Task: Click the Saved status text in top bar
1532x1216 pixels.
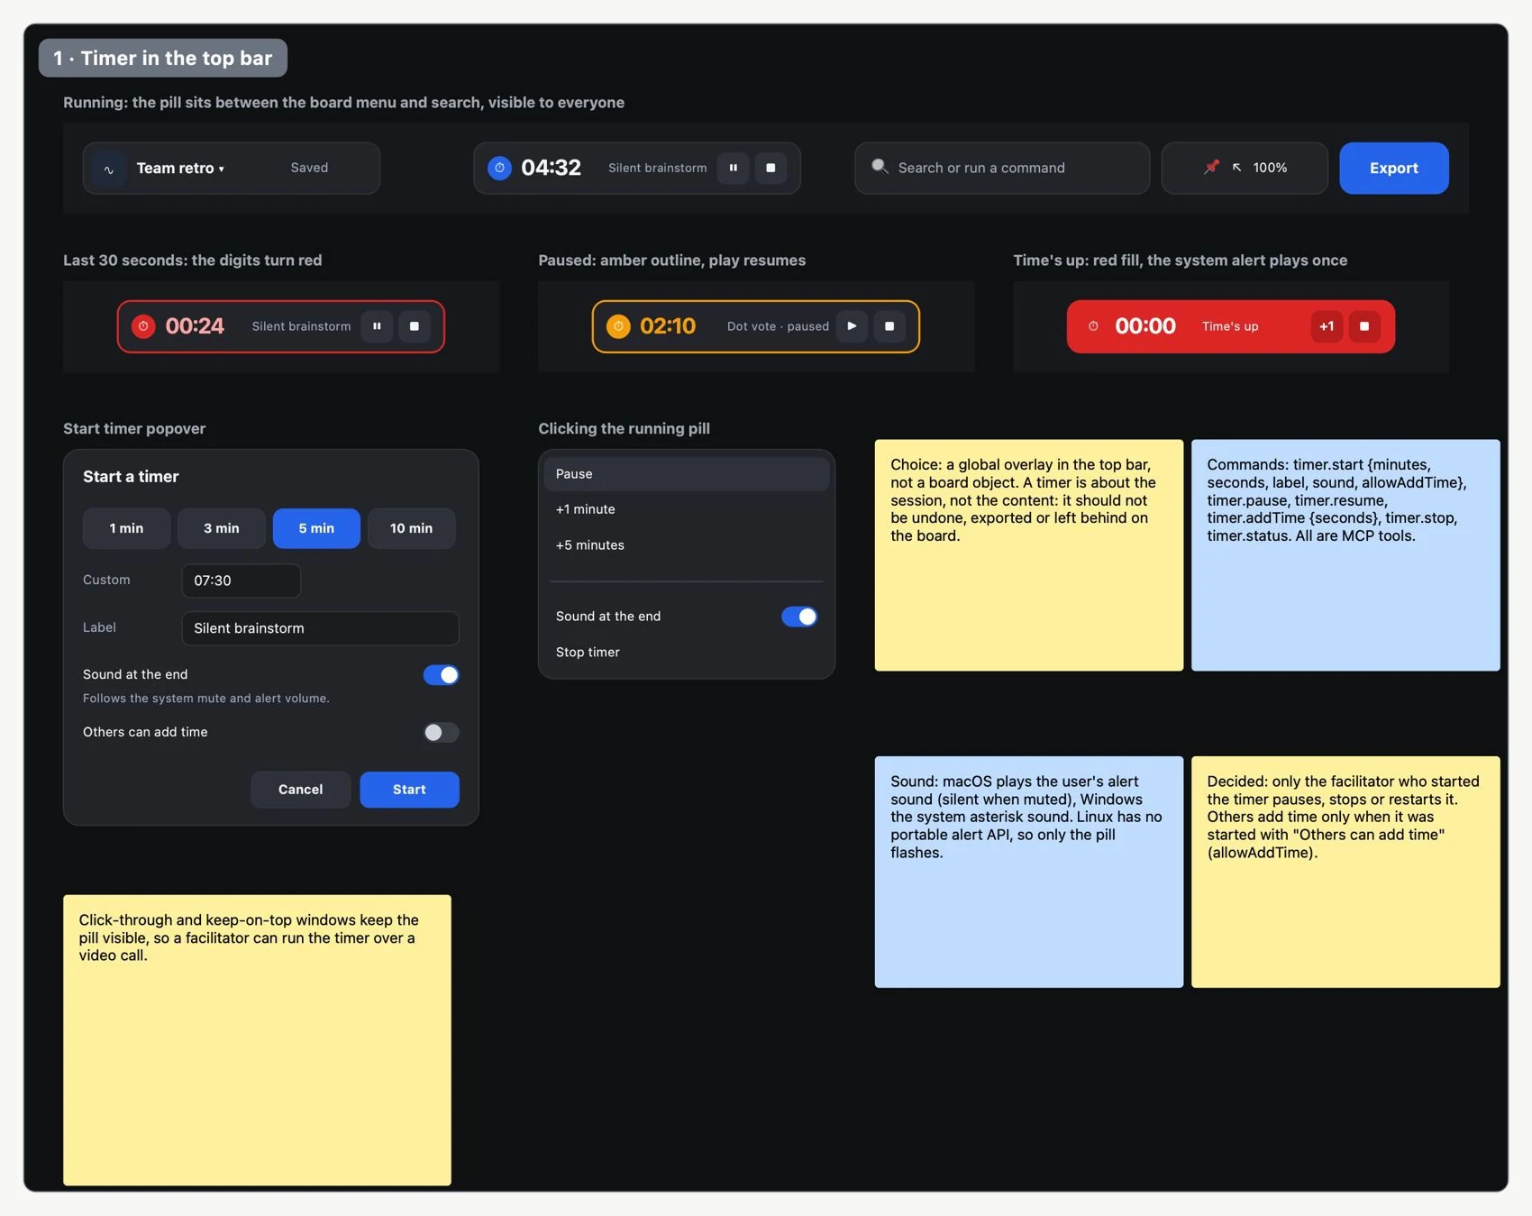Action: 309,168
